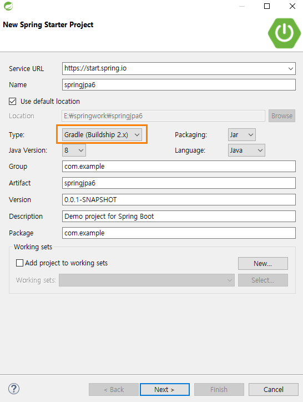Viewport: 303px width, 402px height.
Task: Focus the Version field 0.0.1-SNAPSHOT
Action: [x=179, y=200]
